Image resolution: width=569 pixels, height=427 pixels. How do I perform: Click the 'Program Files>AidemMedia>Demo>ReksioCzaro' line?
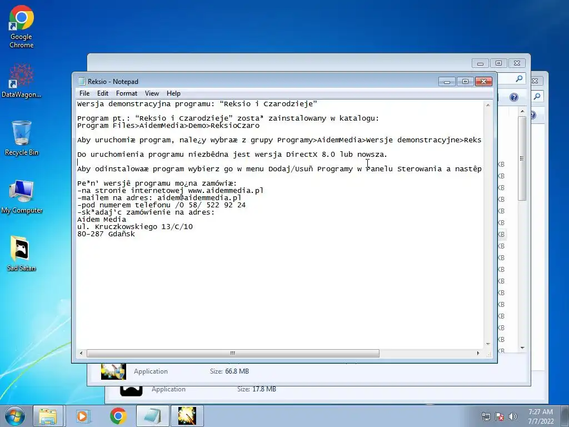coord(168,126)
